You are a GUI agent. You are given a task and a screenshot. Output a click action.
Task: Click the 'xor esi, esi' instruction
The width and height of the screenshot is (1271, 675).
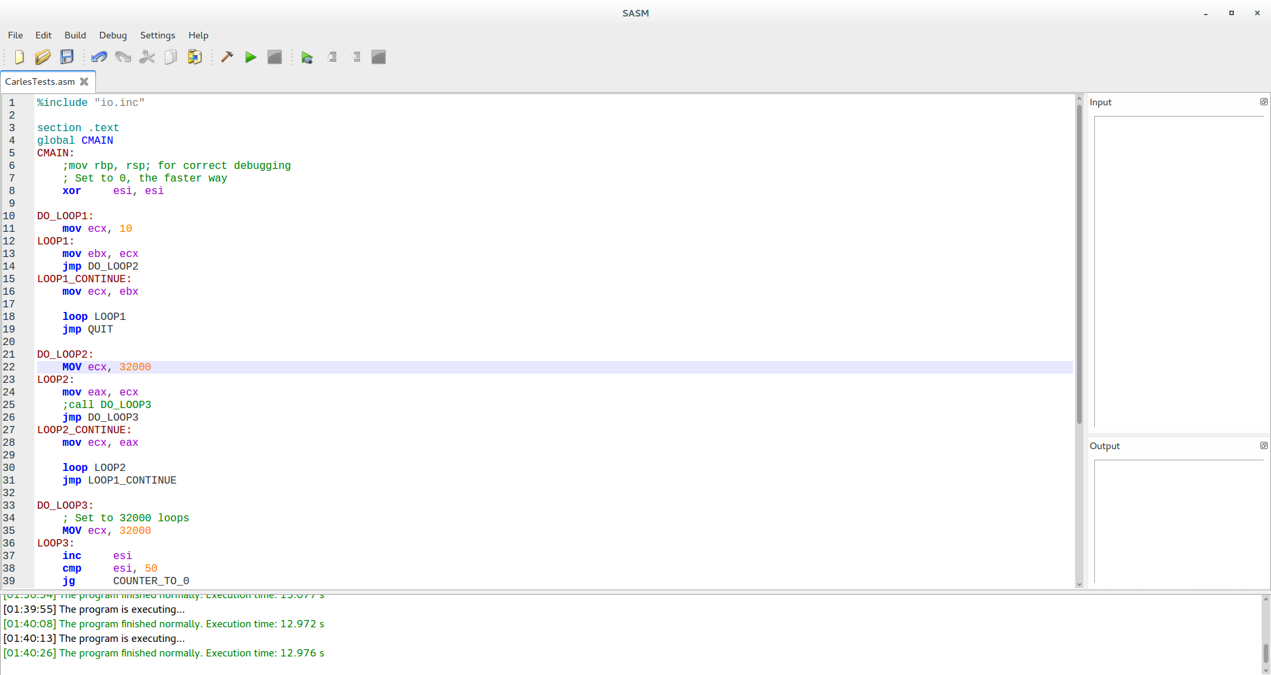[x=113, y=191]
